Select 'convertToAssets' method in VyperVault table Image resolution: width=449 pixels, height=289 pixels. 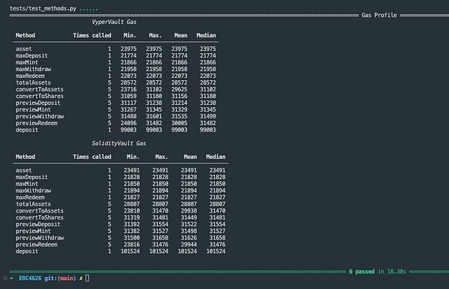click(40, 89)
